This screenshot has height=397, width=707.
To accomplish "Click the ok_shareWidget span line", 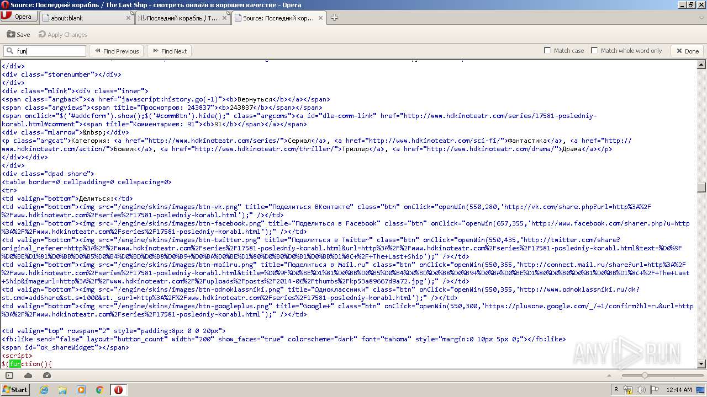I will pos(65,347).
